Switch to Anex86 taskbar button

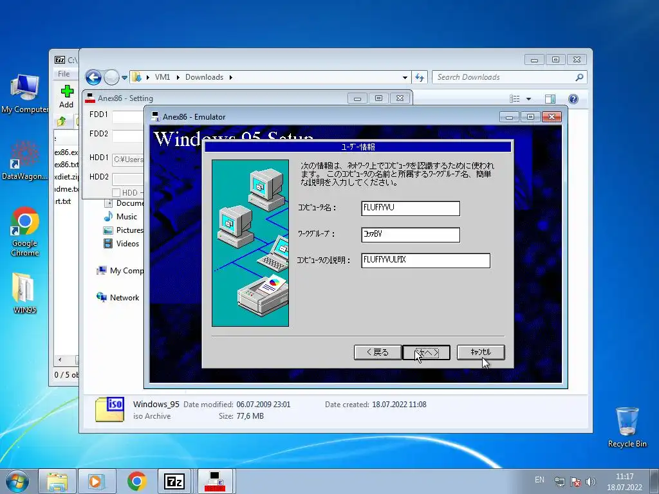pos(215,481)
